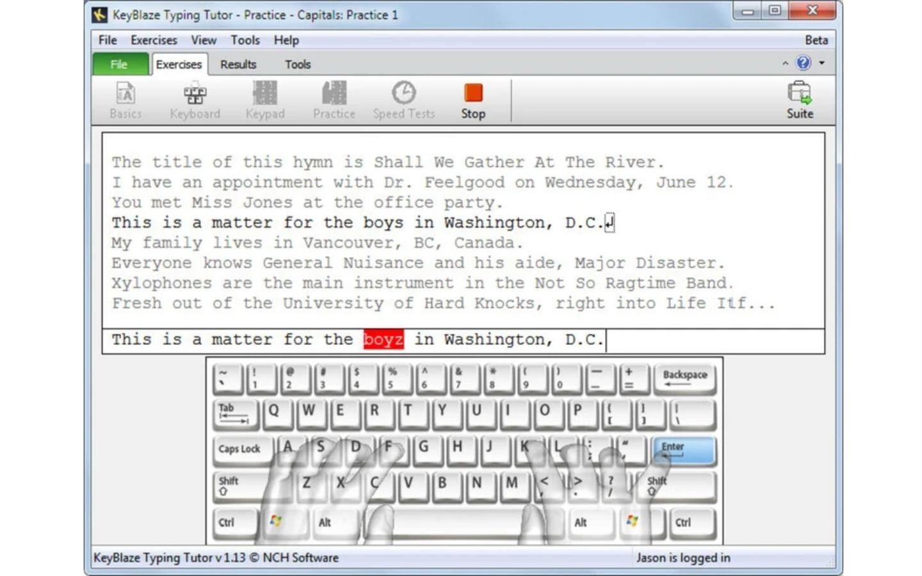This screenshot has width=922, height=576.
Task: Click the 5 percent key
Action: pyautogui.click(x=397, y=378)
